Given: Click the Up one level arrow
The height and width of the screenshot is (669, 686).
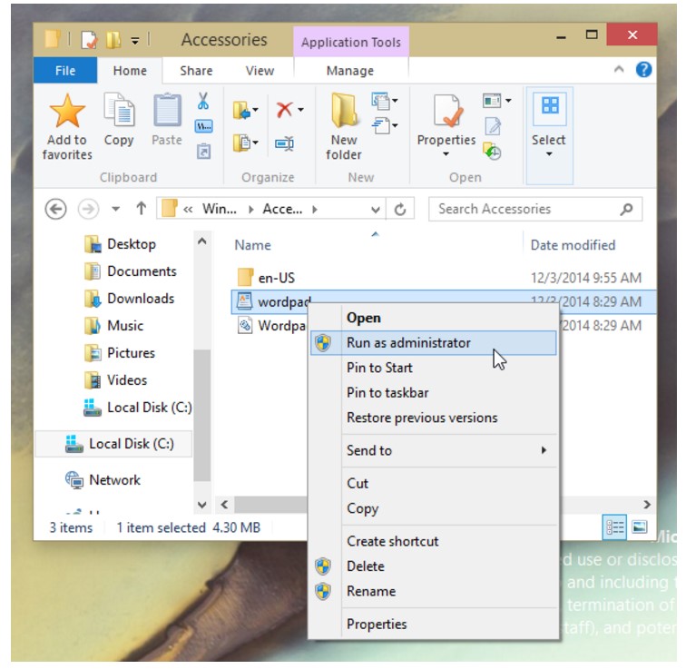Looking at the screenshot, I should (x=141, y=209).
